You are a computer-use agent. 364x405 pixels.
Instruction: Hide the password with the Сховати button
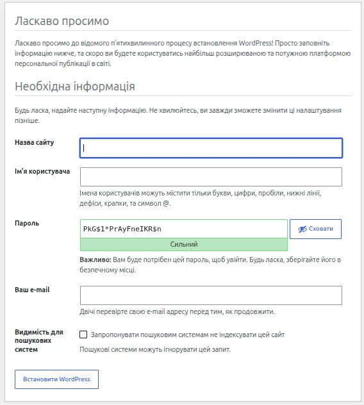coord(315,229)
